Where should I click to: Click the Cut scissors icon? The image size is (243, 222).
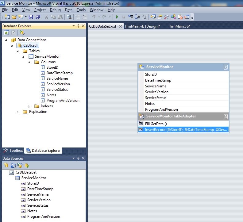coord(46,17)
